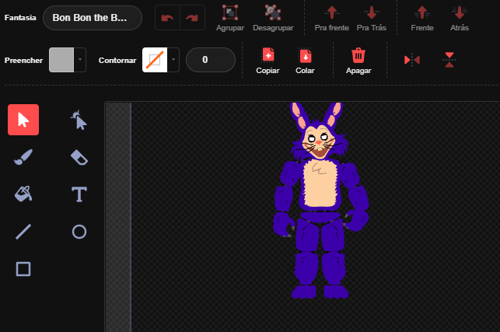Viewport: 500px width, 332px height.
Task: Click the Colar paste icon
Action: (x=305, y=55)
